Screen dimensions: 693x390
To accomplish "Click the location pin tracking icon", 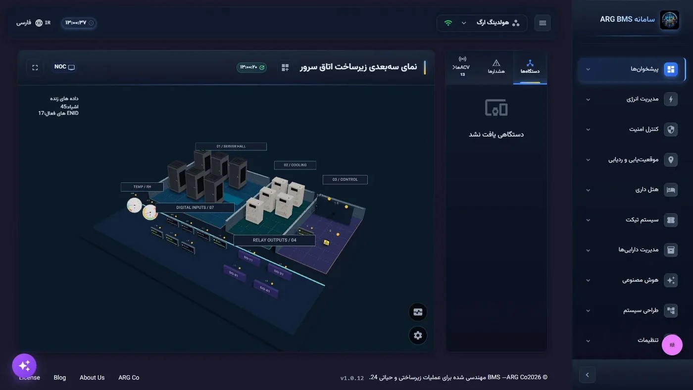I will click(x=671, y=159).
